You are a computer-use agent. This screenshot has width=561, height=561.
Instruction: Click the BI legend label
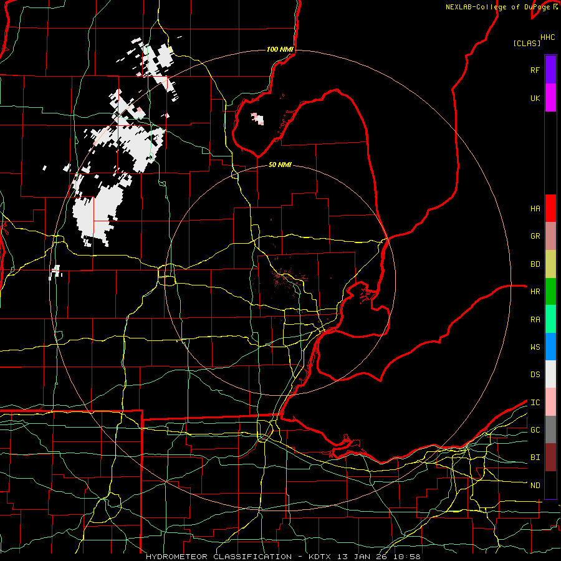click(535, 458)
